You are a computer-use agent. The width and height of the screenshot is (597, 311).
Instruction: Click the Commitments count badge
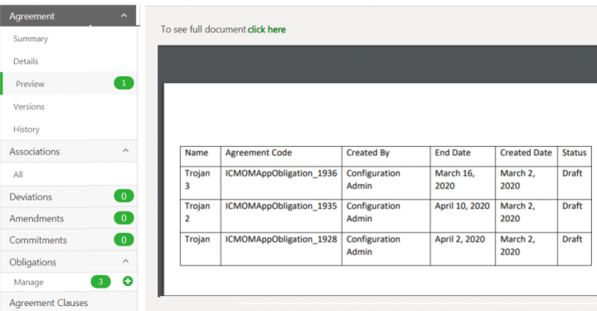[124, 240]
